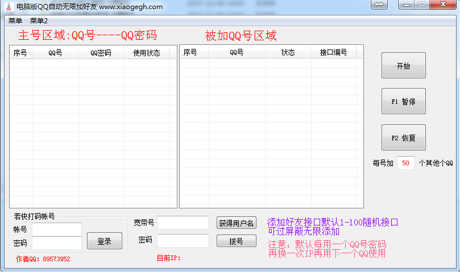The image size is (460, 272).
Task: Click the double-arrow title bar button
Action: [379, 5]
